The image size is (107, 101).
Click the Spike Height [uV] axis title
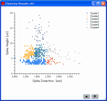click(x=7, y=43)
